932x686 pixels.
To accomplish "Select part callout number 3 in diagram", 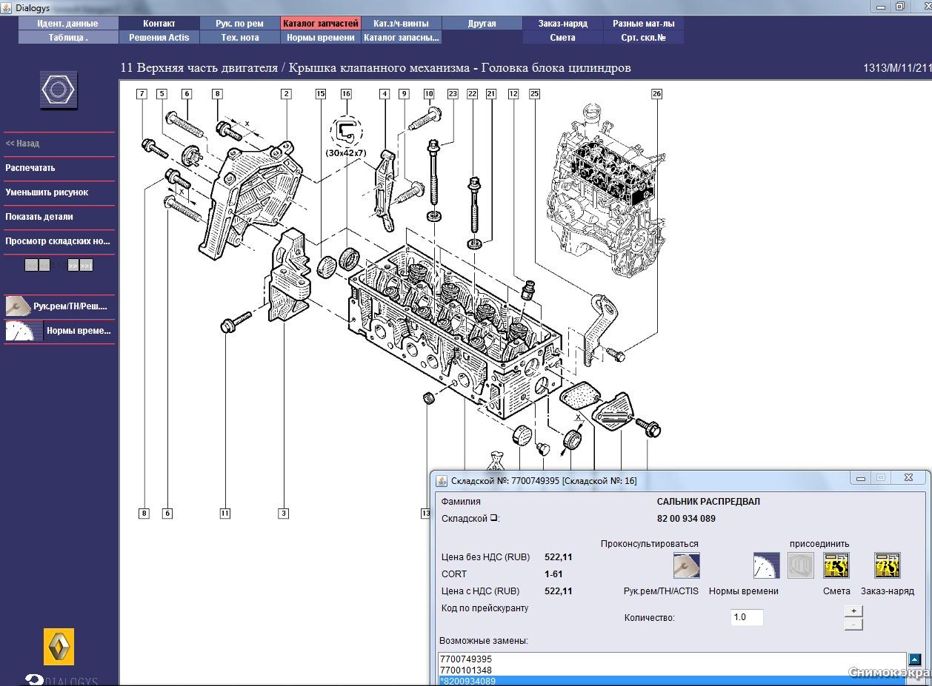I will click(283, 514).
